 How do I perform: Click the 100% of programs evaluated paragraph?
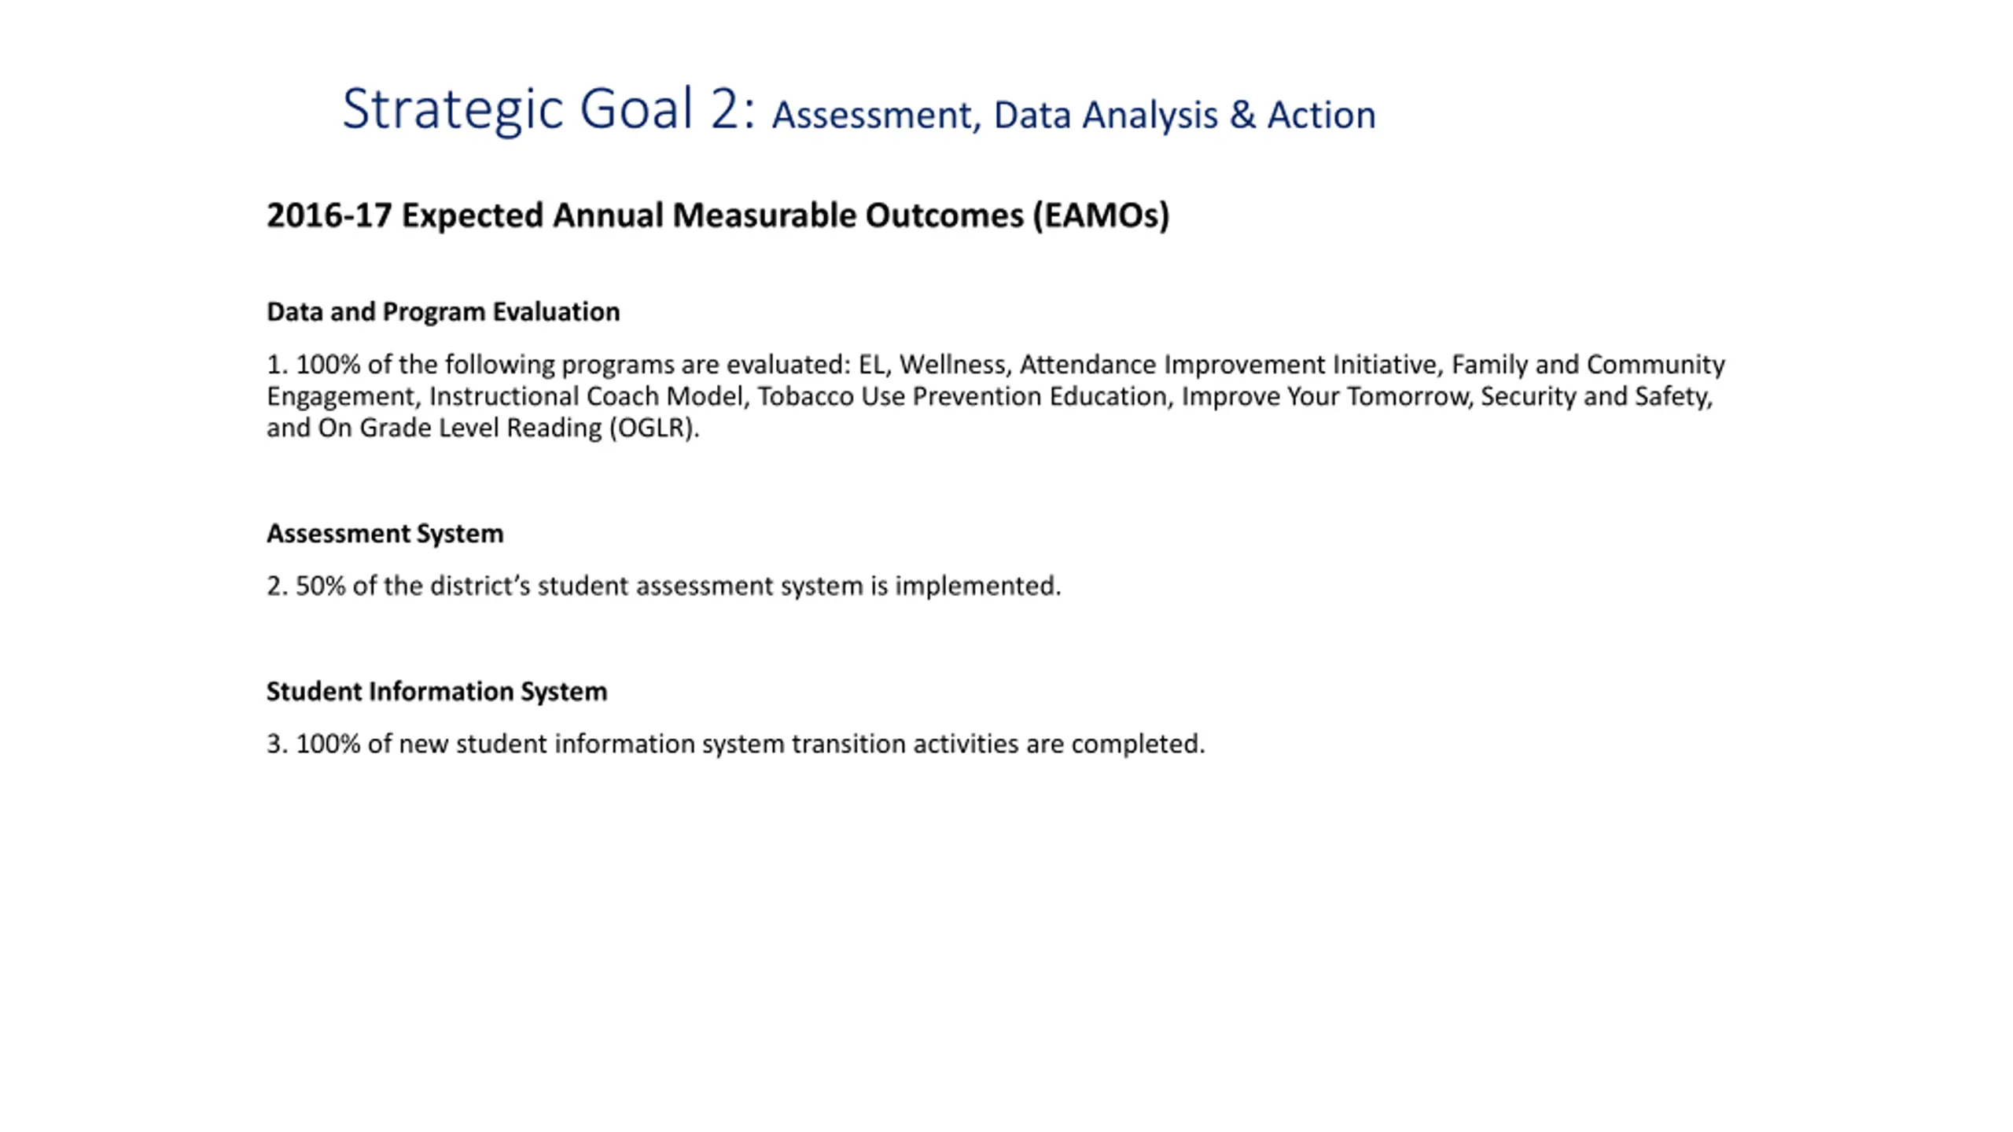coord(995,396)
